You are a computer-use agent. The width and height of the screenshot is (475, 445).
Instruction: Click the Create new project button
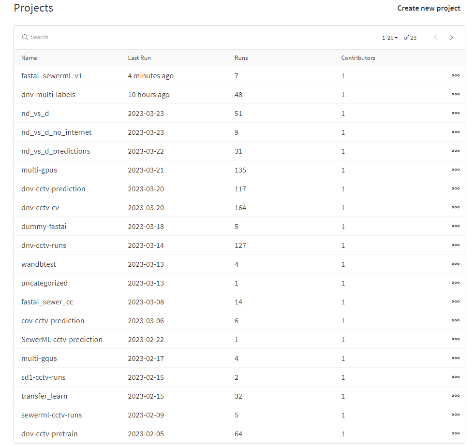click(429, 8)
